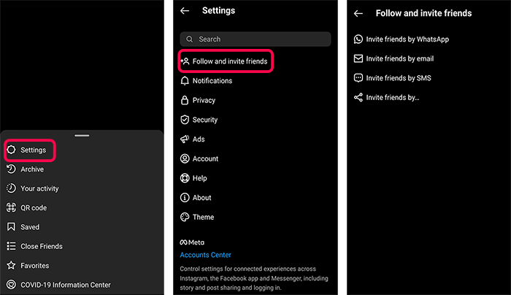Click the Search field in Settings
The width and height of the screenshot is (511, 295).
[x=255, y=39]
